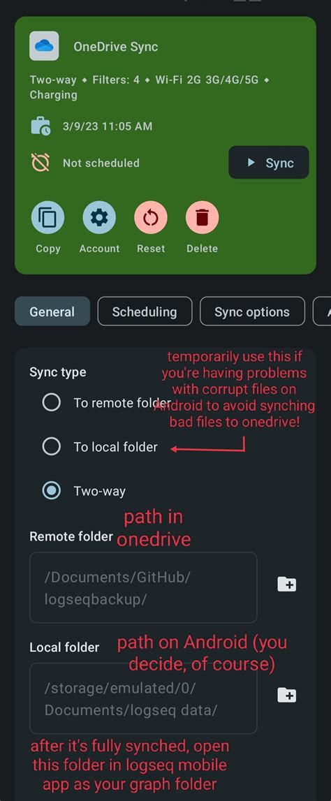Tap the Copy folder pair icon
This screenshot has height=801, width=331.
tap(48, 218)
